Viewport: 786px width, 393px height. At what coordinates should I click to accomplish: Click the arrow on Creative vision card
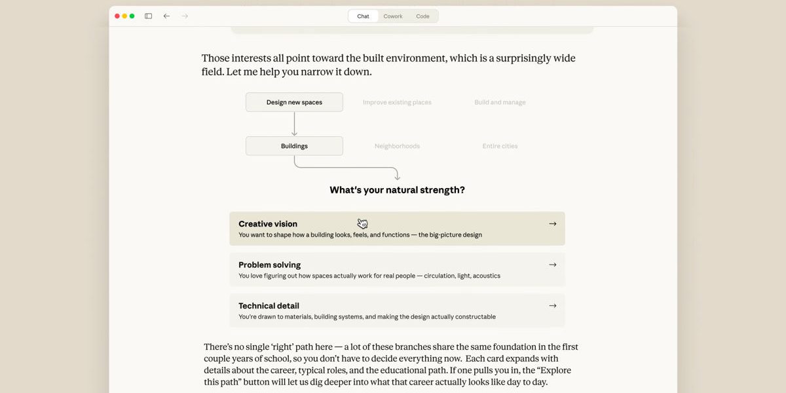[552, 224]
